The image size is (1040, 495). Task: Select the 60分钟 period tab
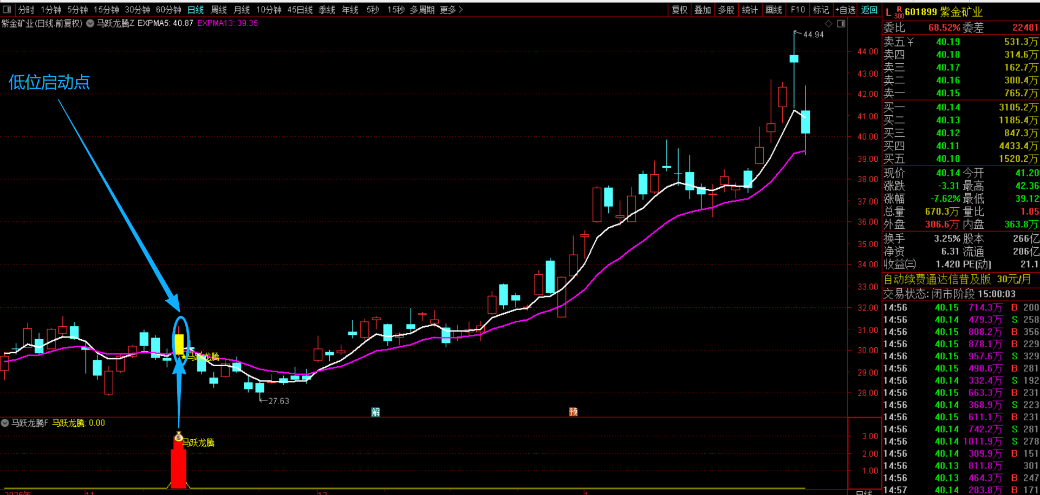coord(168,10)
